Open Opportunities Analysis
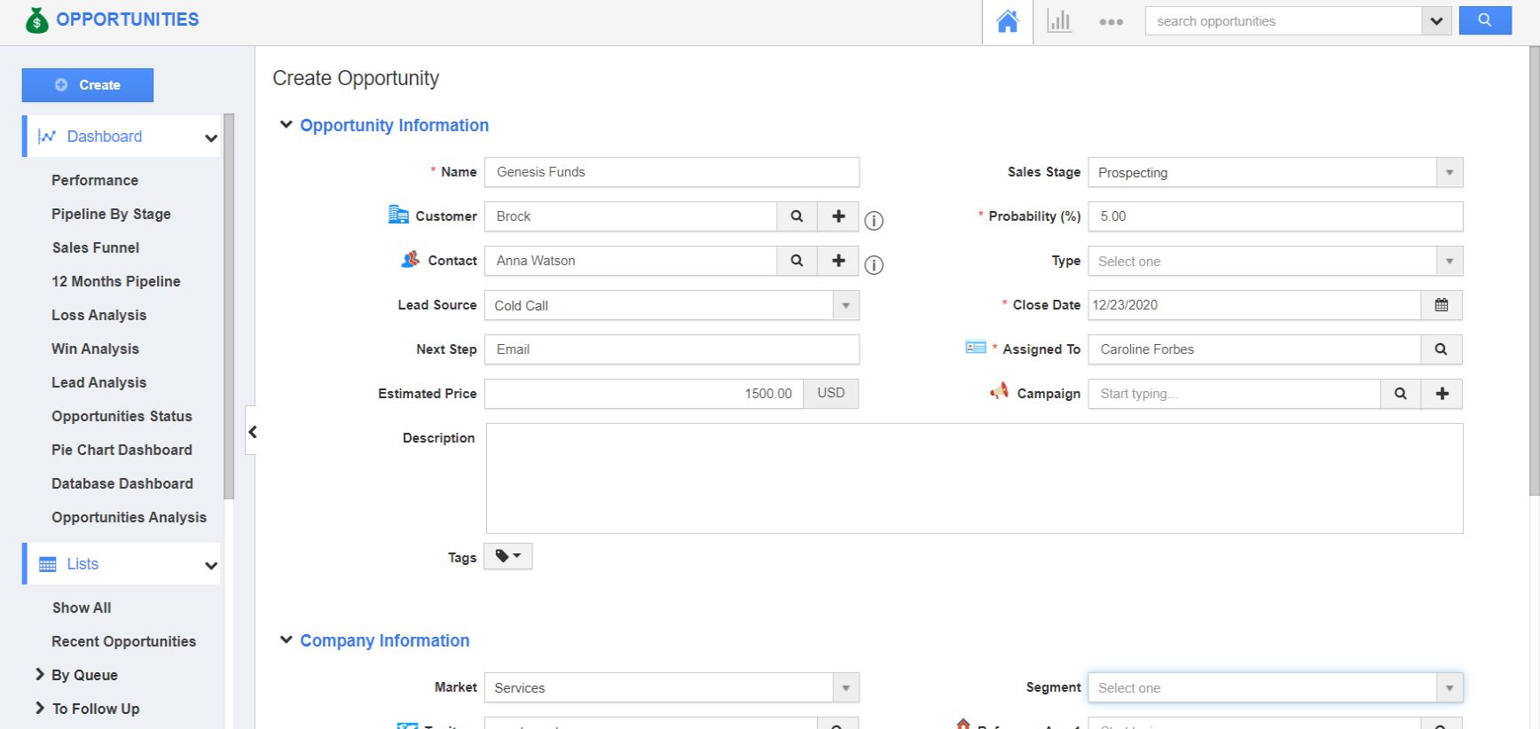 click(x=129, y=517)
